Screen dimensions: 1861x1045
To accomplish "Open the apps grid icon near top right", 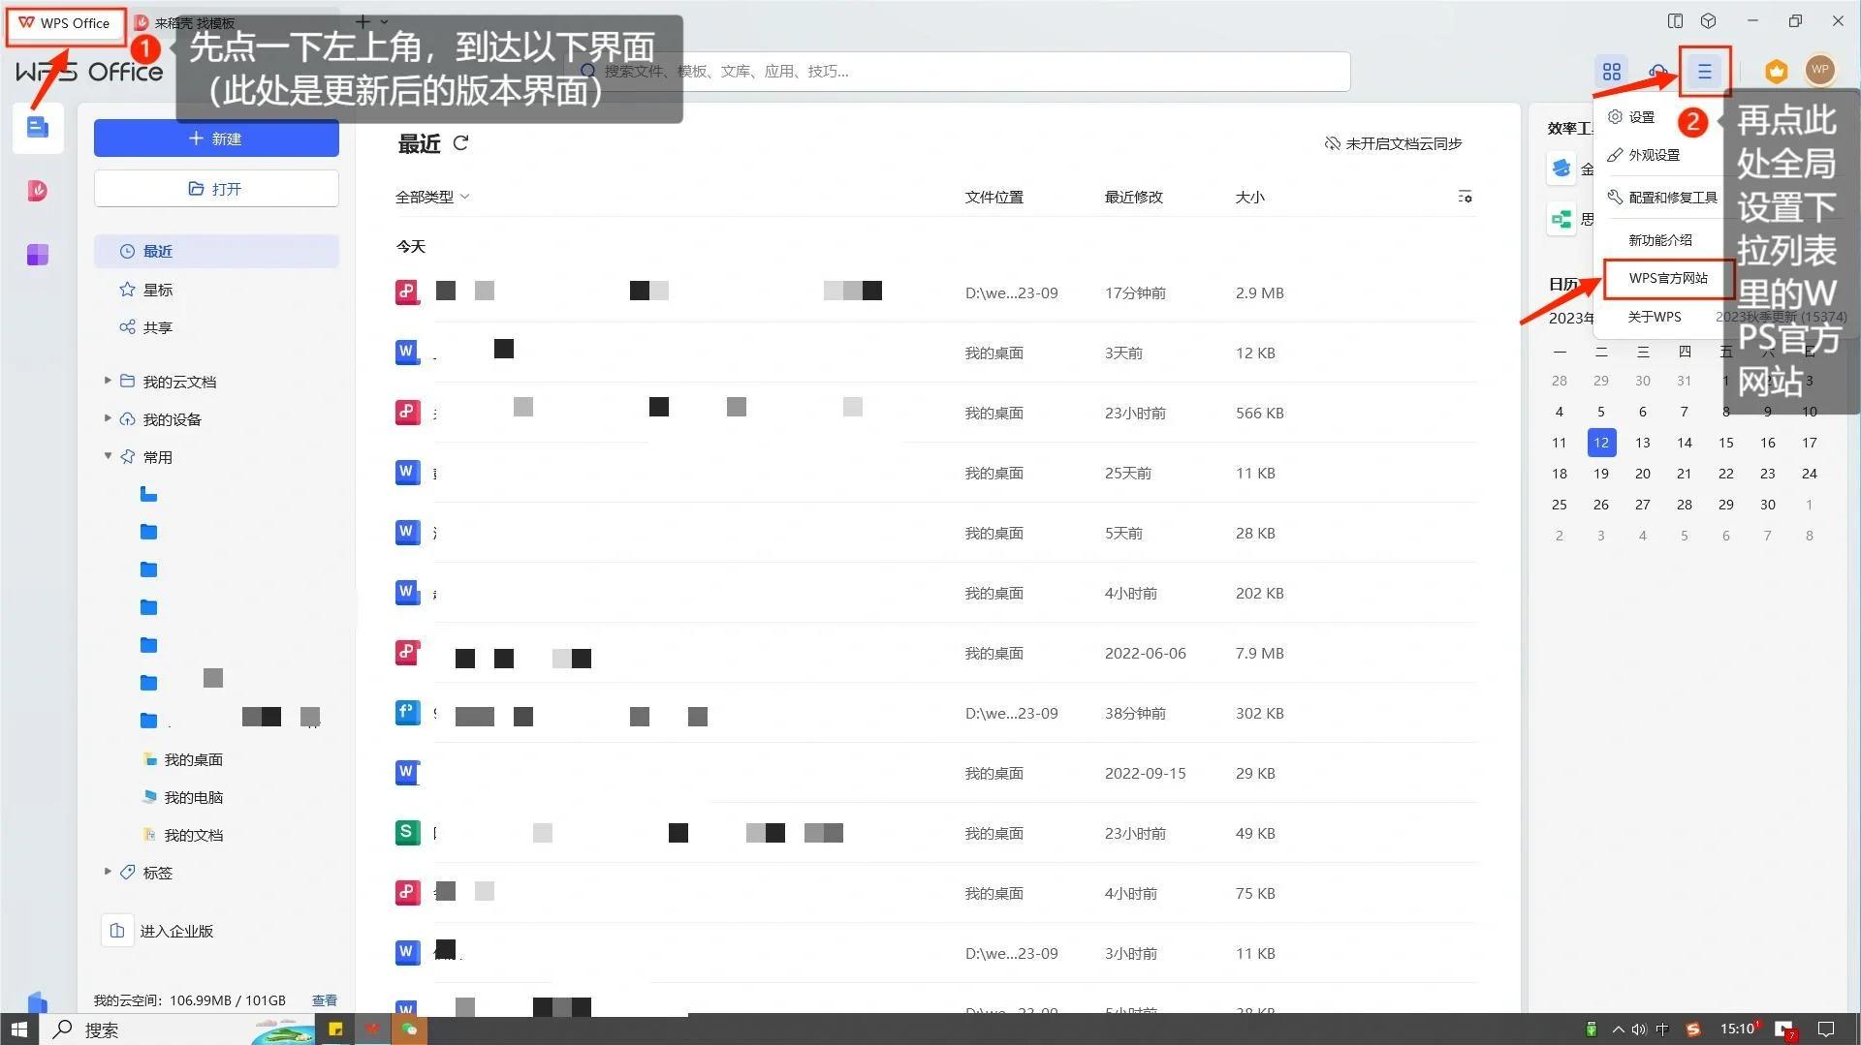I will click(x=1612, y=71).
